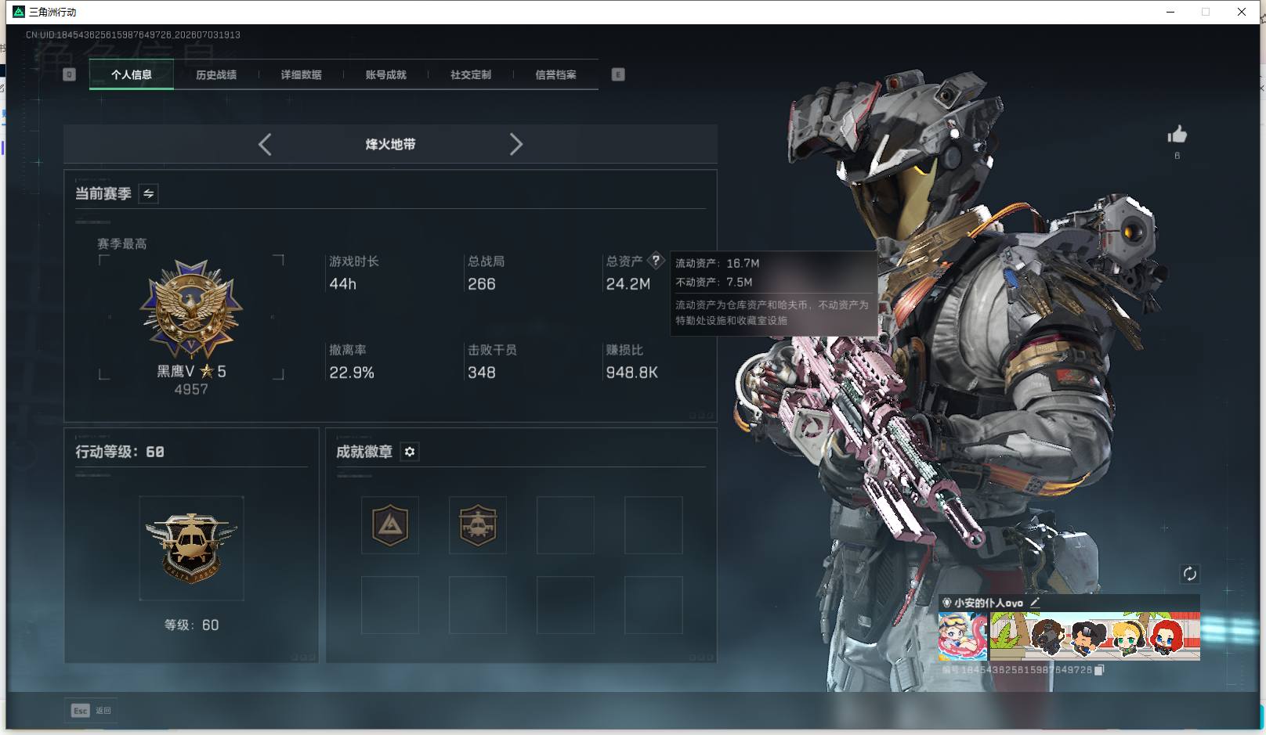Click the 总战局 266 value

click(482, 284)
